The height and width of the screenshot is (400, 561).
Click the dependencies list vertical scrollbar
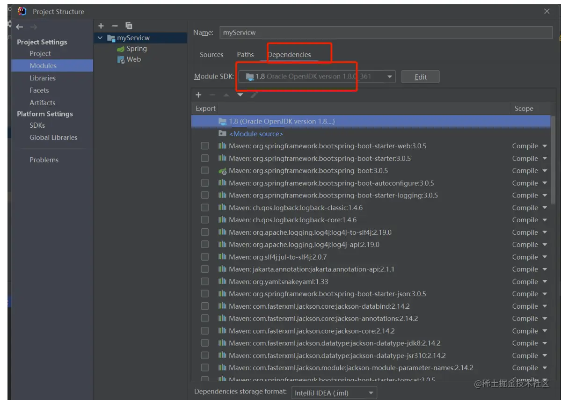(x=553, y=159)
